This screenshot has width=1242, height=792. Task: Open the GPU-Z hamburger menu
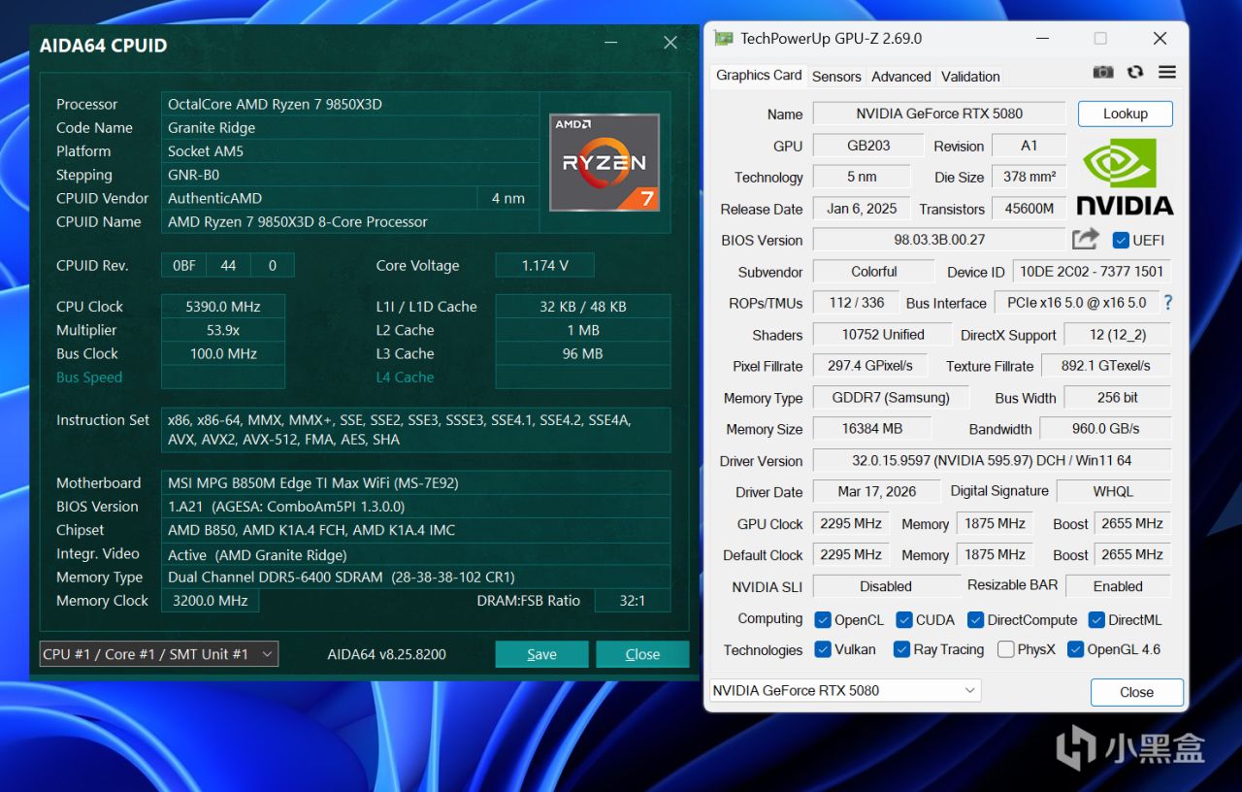1167,72
